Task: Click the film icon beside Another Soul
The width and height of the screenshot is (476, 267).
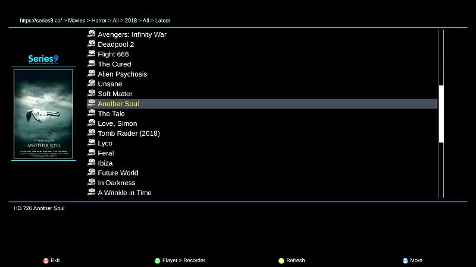Action: [x=92, y=103]
